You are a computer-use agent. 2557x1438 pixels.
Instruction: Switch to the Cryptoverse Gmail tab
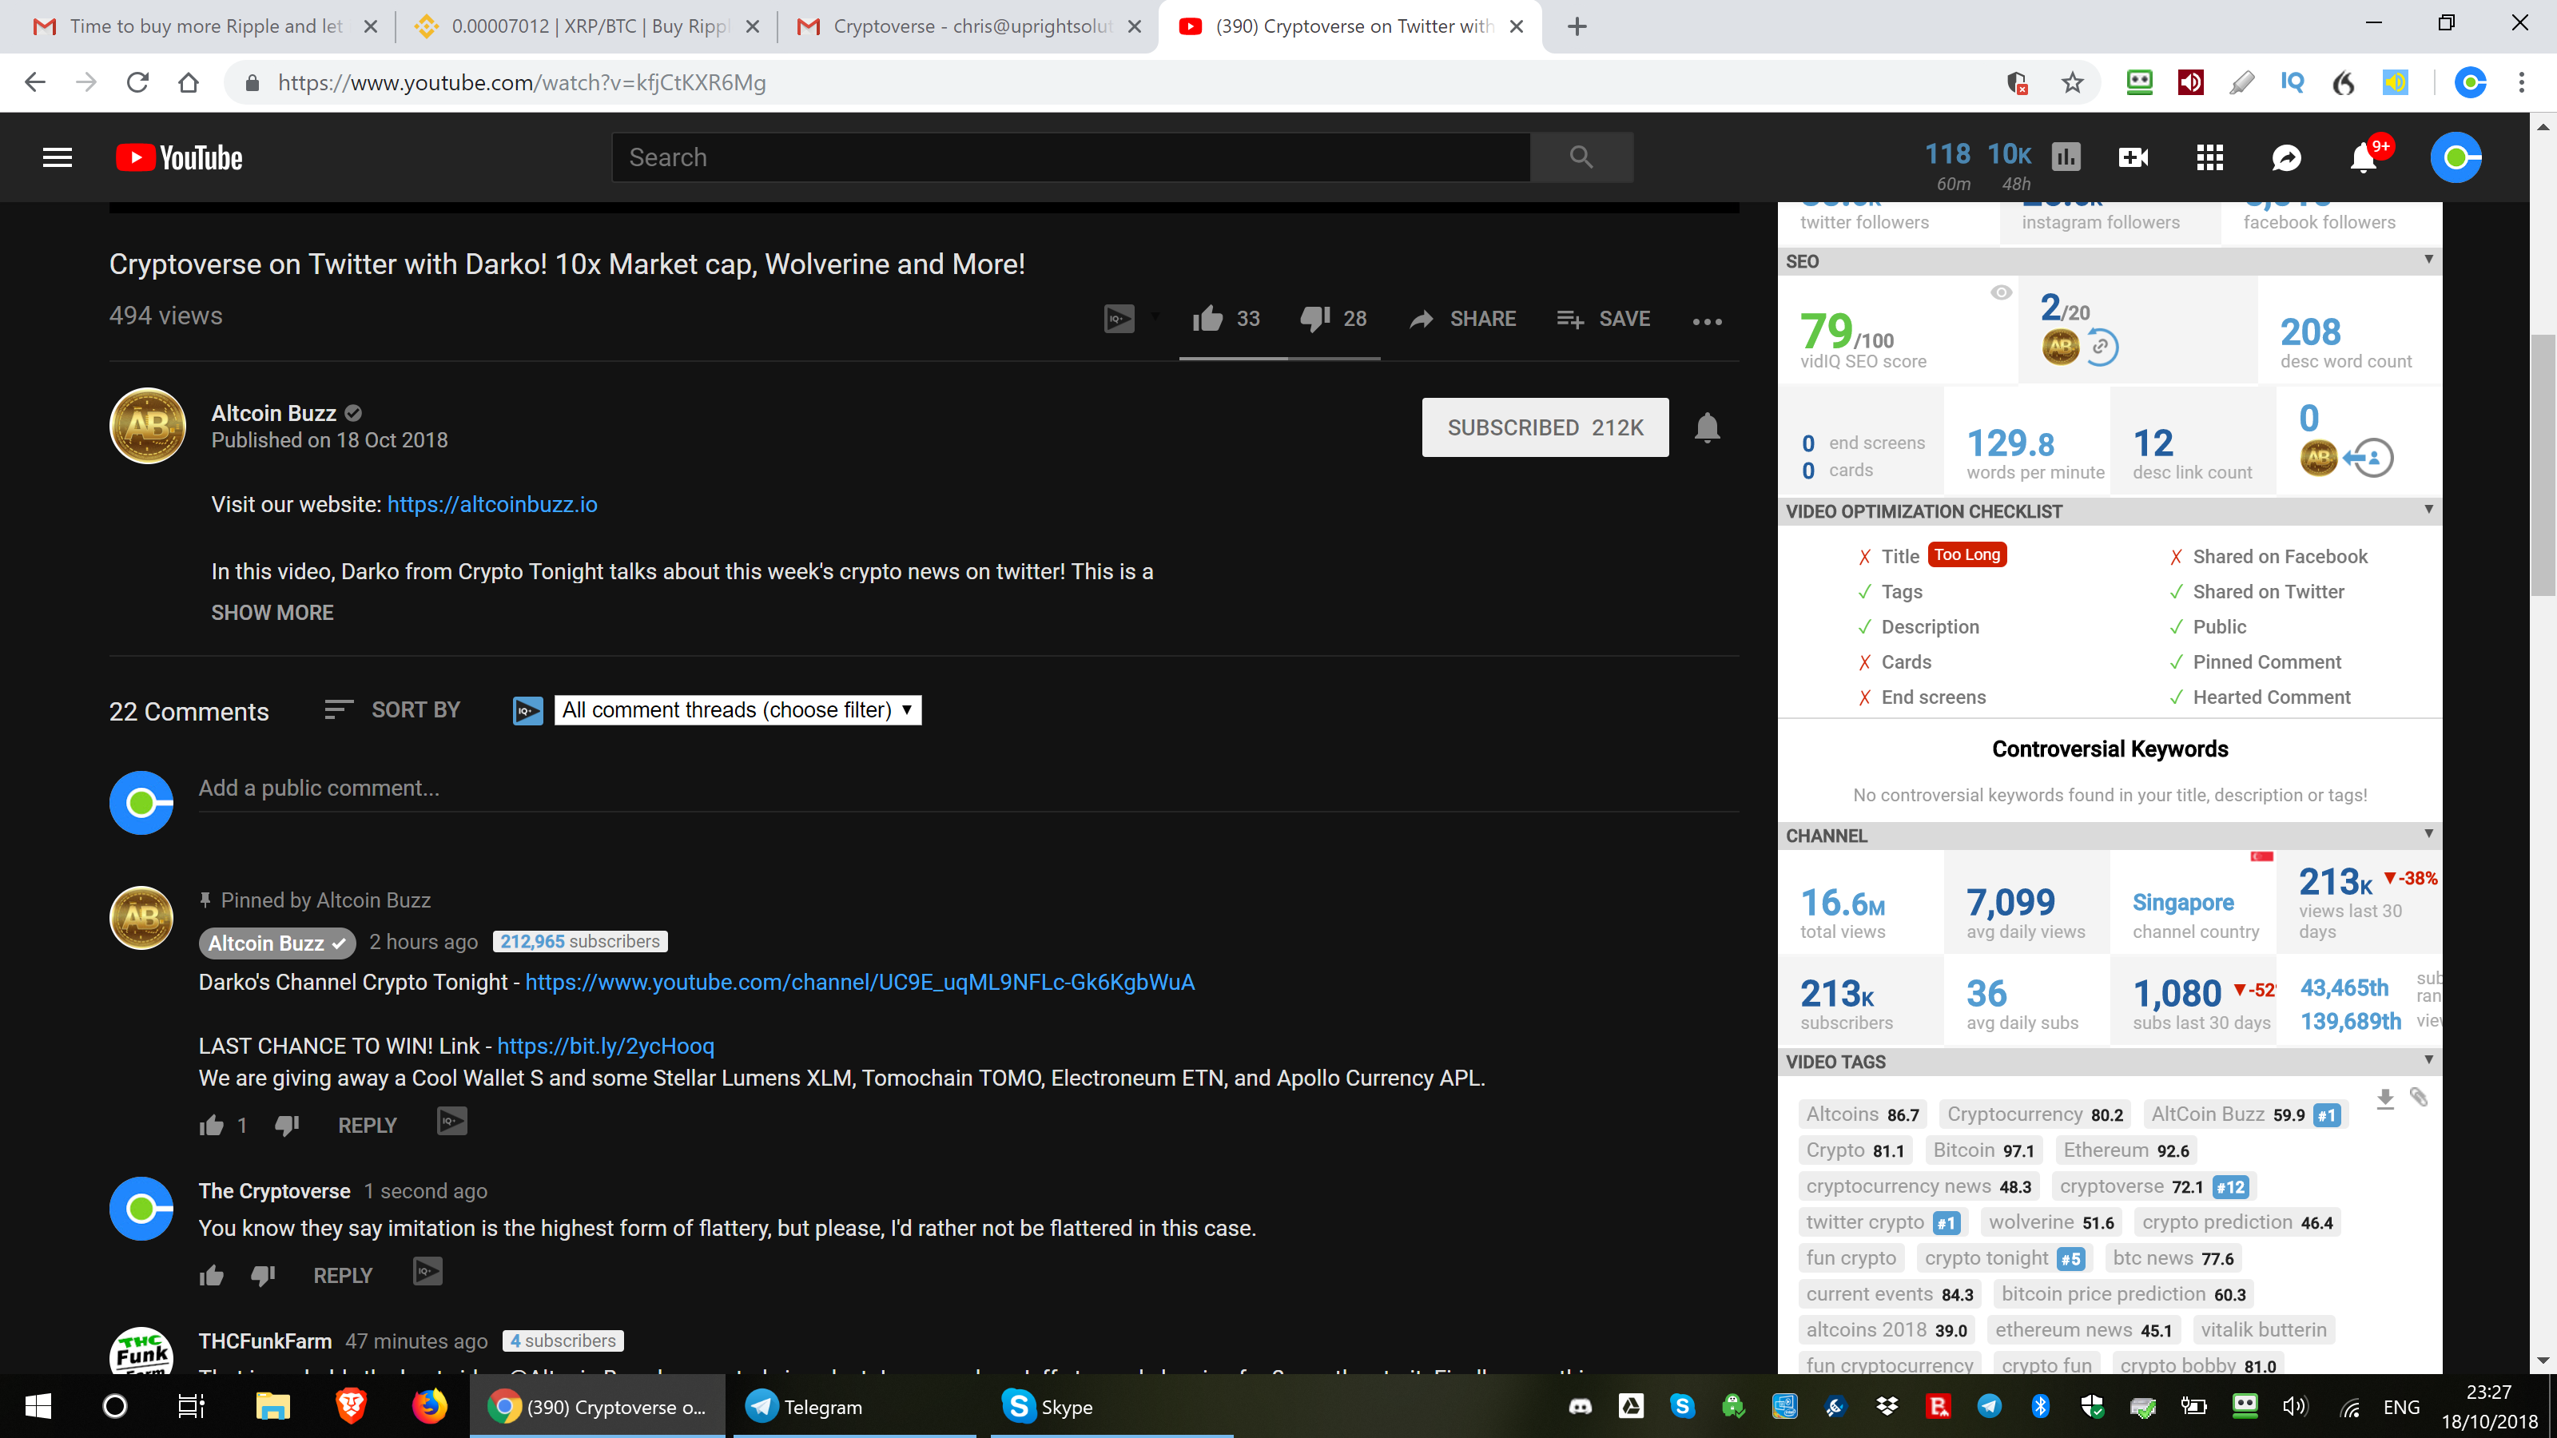tap(968, 27)
